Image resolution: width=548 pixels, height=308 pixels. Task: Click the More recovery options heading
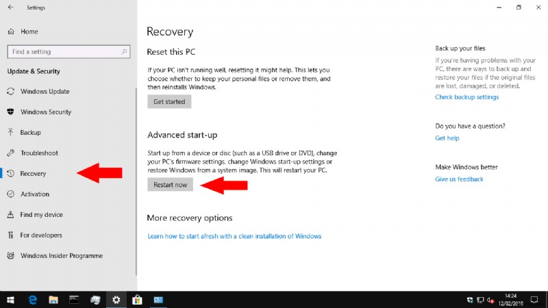coord(190,218)
